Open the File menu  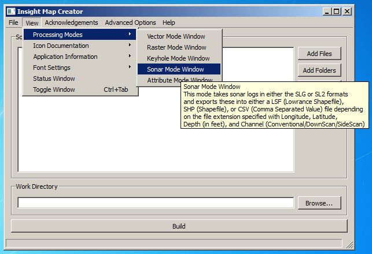click(x=13, y=23)
